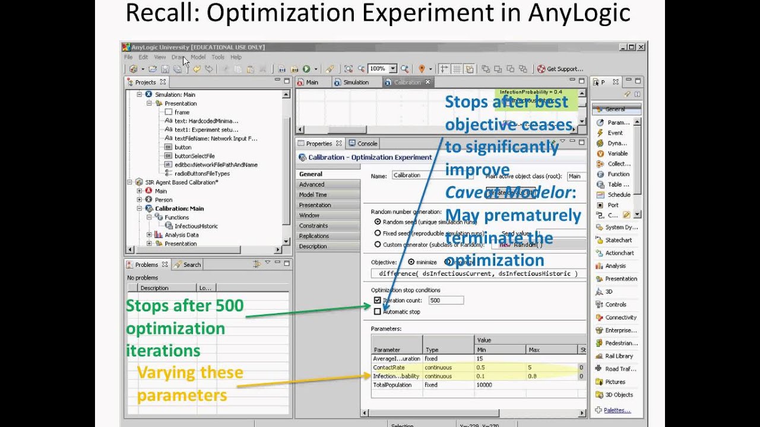This screenshot has height=427, width=760.
Task: Select the minimize objective radio button
Action: [411, 262]
